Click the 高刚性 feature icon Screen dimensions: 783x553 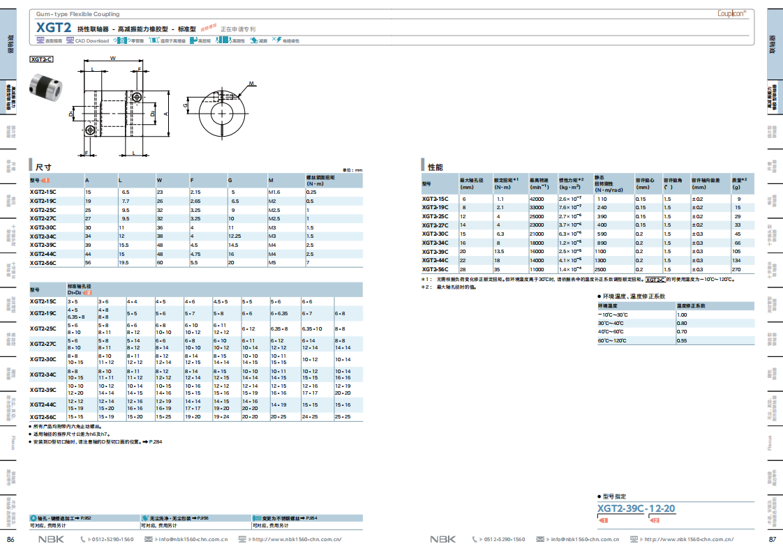click(223, 40)
